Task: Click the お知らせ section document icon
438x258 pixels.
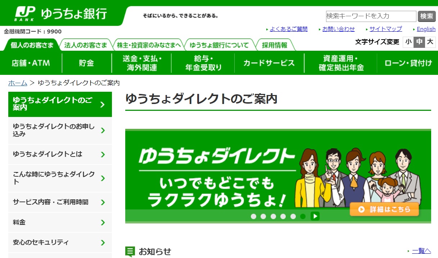Action: (130, 252)
